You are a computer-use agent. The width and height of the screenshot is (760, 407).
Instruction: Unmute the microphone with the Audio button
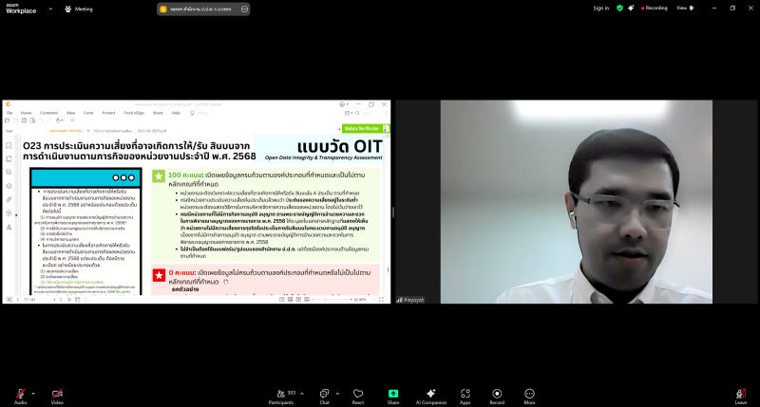tap(20, 393)
